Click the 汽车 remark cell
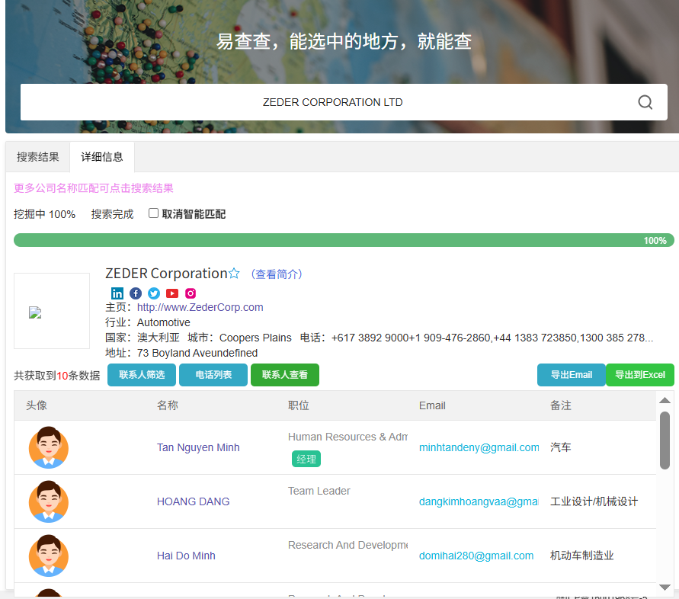This screenshot has height=599, width=679. pos(561,447)
